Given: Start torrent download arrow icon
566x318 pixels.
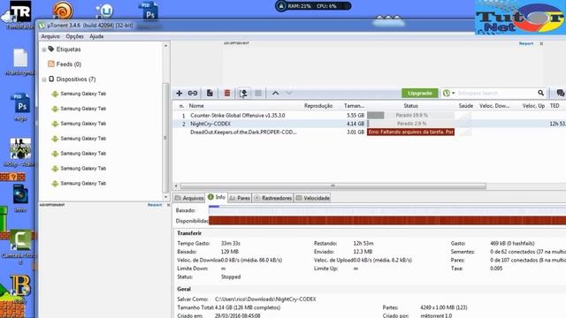Looking at the screenshot, I should (244, 93).
